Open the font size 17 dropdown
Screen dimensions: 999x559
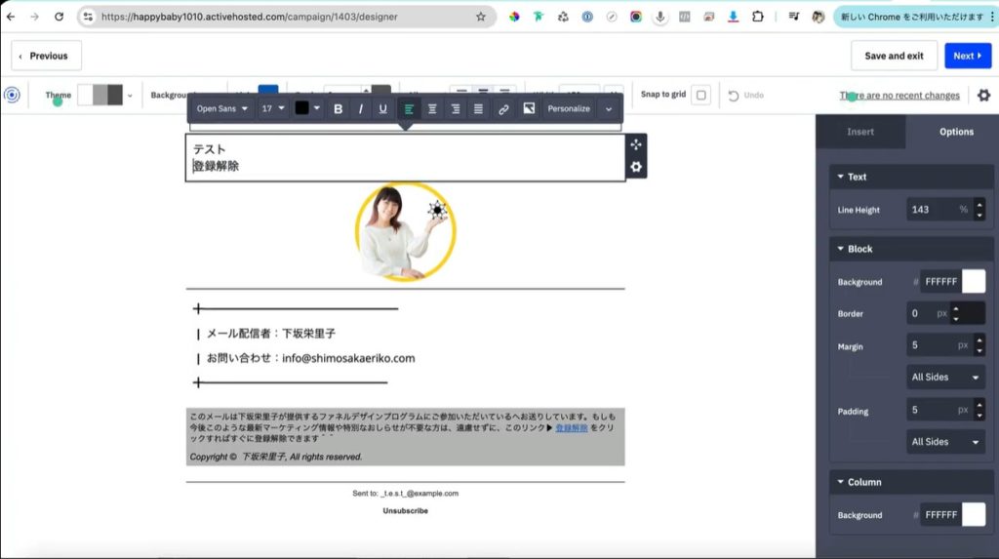click(272, 109)
